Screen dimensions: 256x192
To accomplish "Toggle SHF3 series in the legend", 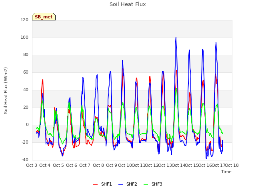I will 153,184.
